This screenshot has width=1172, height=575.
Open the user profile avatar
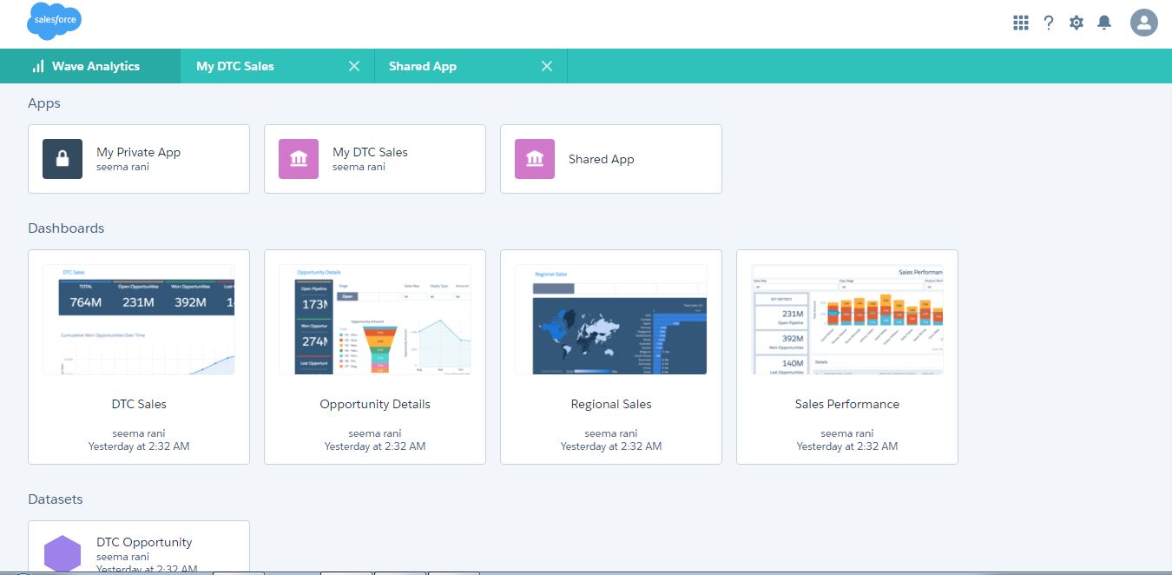pos(1144,23)
